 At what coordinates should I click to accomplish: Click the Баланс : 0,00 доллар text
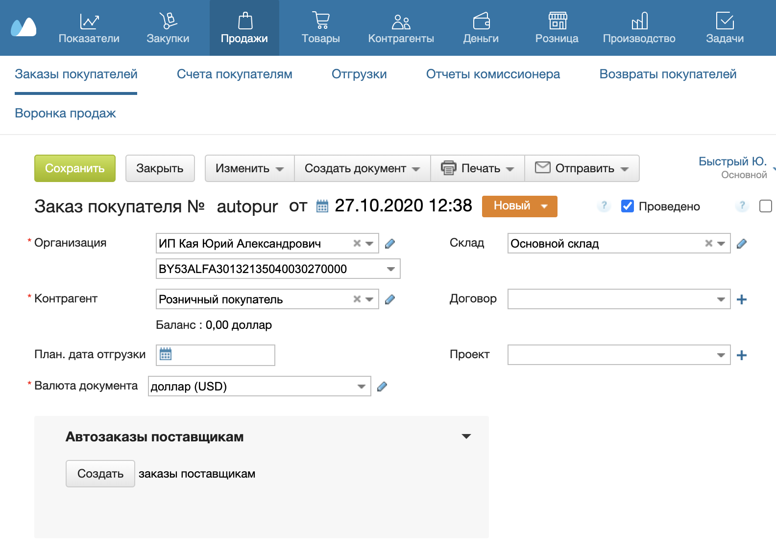tap(214, 325)
